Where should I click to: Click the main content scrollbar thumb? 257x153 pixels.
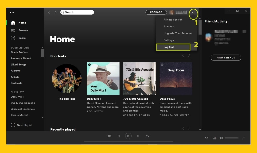click(200, 27)
